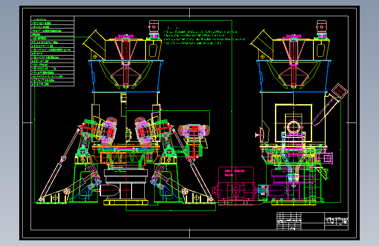This screenshot has width=379, height=246.
Task: Select the yellow feed chute on the right mill view
Action: coord(262,45)
